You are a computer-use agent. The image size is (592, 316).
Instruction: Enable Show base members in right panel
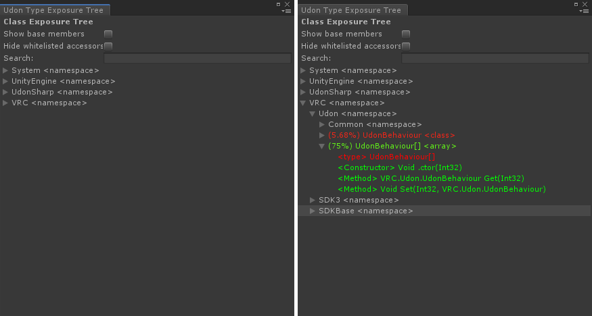406,34
